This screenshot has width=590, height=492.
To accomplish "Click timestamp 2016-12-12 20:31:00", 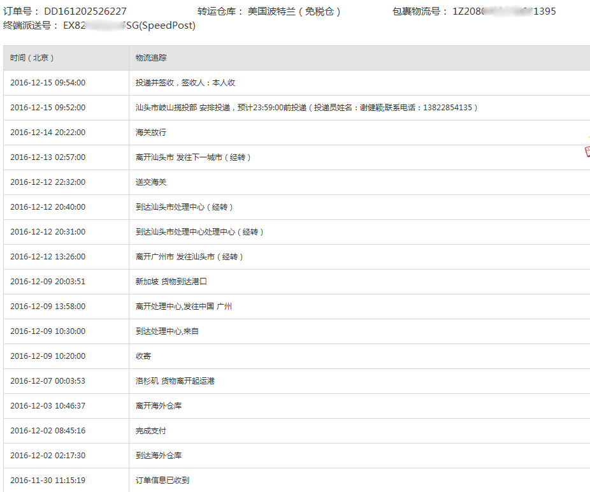I will coord(48,231).
